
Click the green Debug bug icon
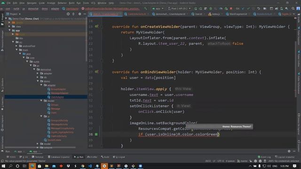[x=211, y=8]
